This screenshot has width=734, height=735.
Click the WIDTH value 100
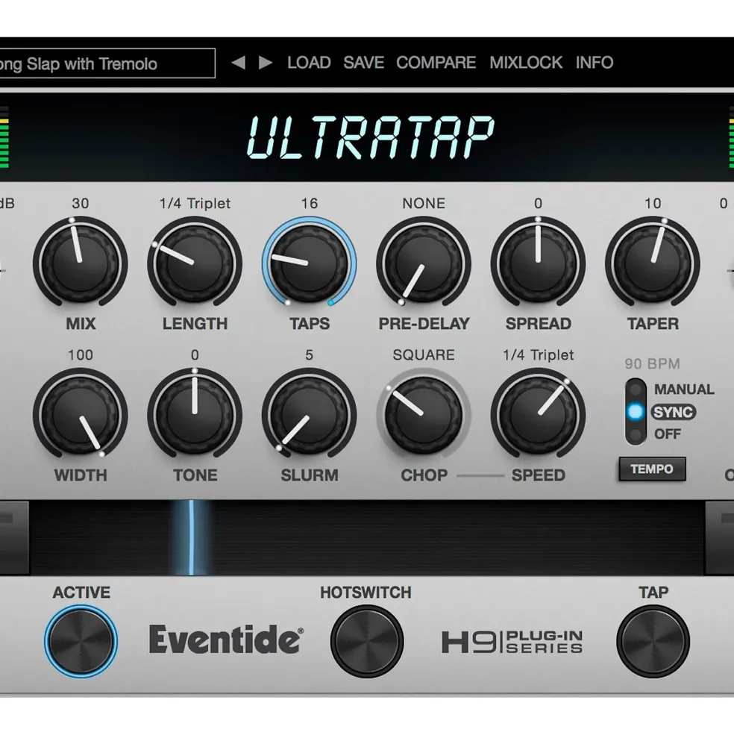pyautogui.click(x=80, y=355)
